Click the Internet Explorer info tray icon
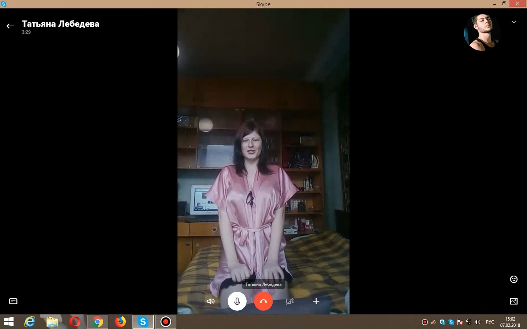527x329 pixels. tap(442, 322)
